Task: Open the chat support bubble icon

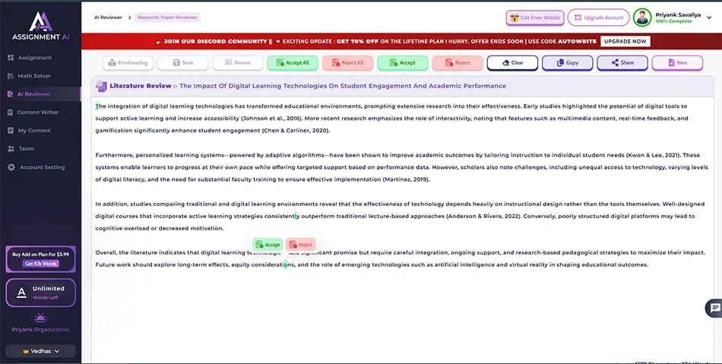Action: (x=714, y=309)
